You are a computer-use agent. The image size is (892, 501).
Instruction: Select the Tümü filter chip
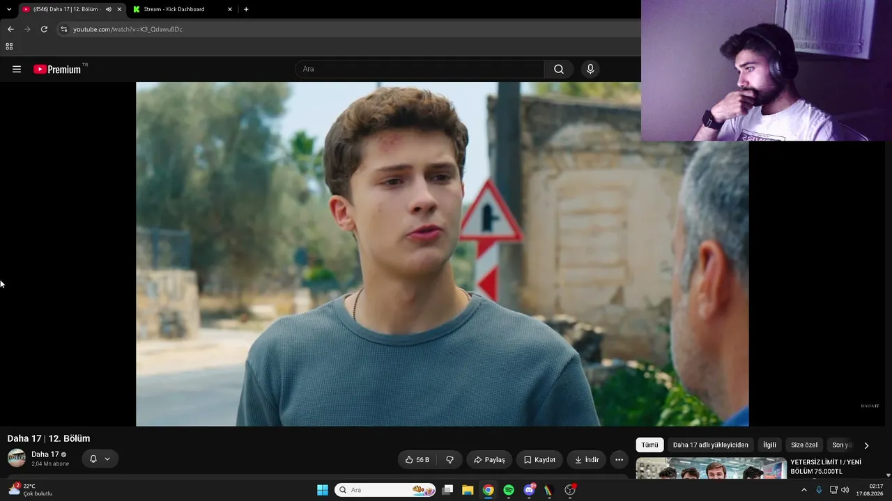(x=649, y=445)
